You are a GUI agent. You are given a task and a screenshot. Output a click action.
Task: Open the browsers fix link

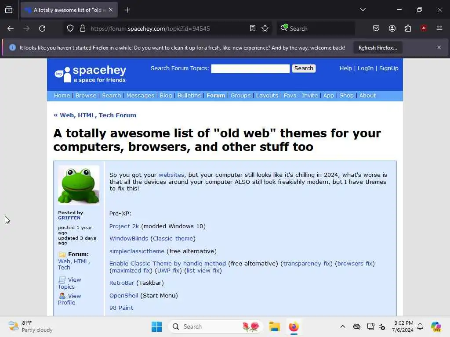pos(355,263)
